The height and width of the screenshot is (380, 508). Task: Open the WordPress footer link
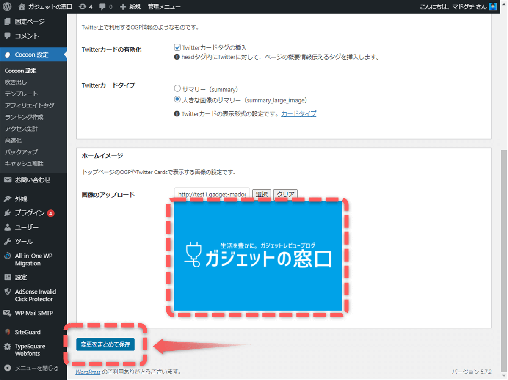[88, 372]
